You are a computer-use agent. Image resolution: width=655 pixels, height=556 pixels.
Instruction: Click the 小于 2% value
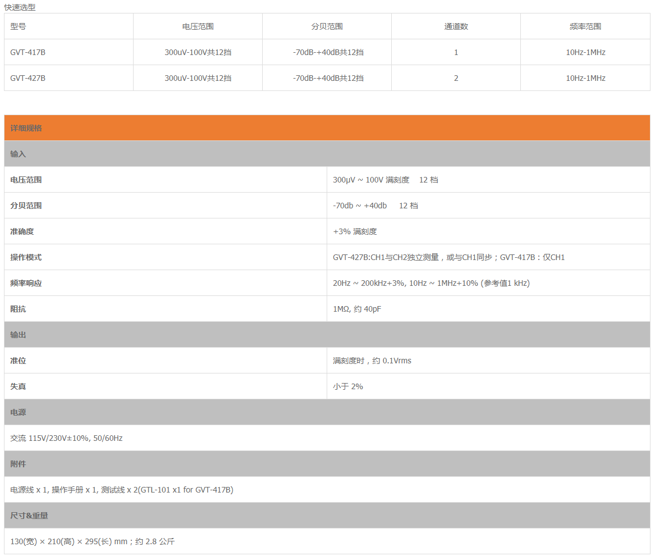347,387
